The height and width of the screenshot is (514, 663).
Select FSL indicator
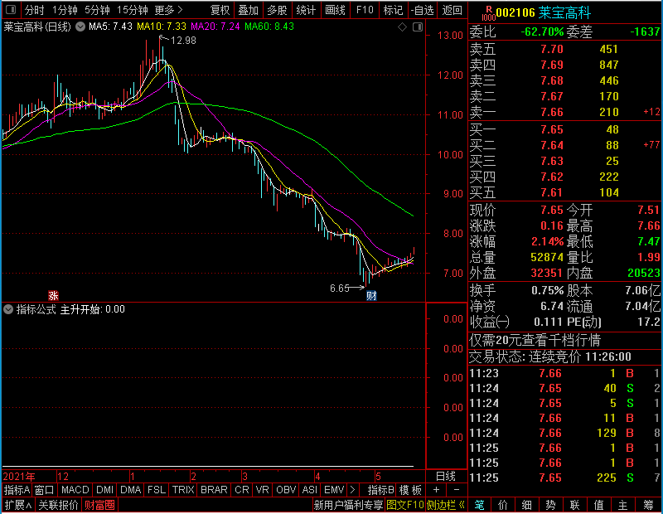[157, 490]
